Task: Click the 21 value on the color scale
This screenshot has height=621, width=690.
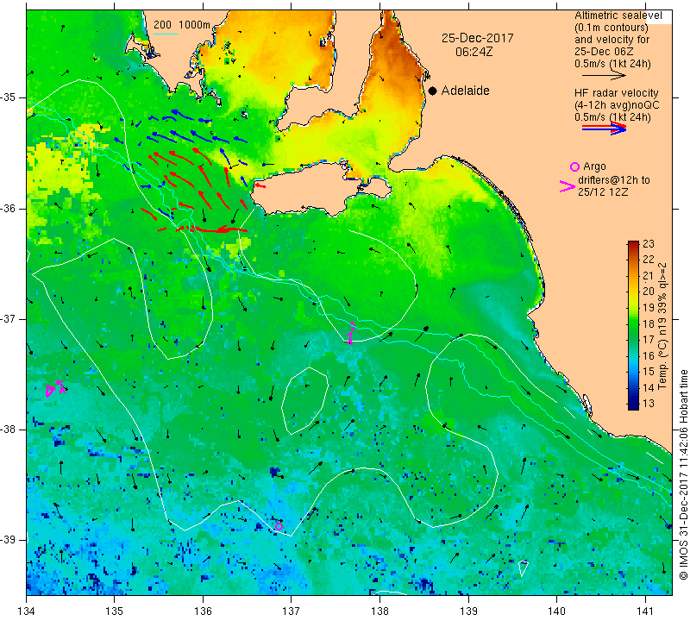Action: pos(649,275)
